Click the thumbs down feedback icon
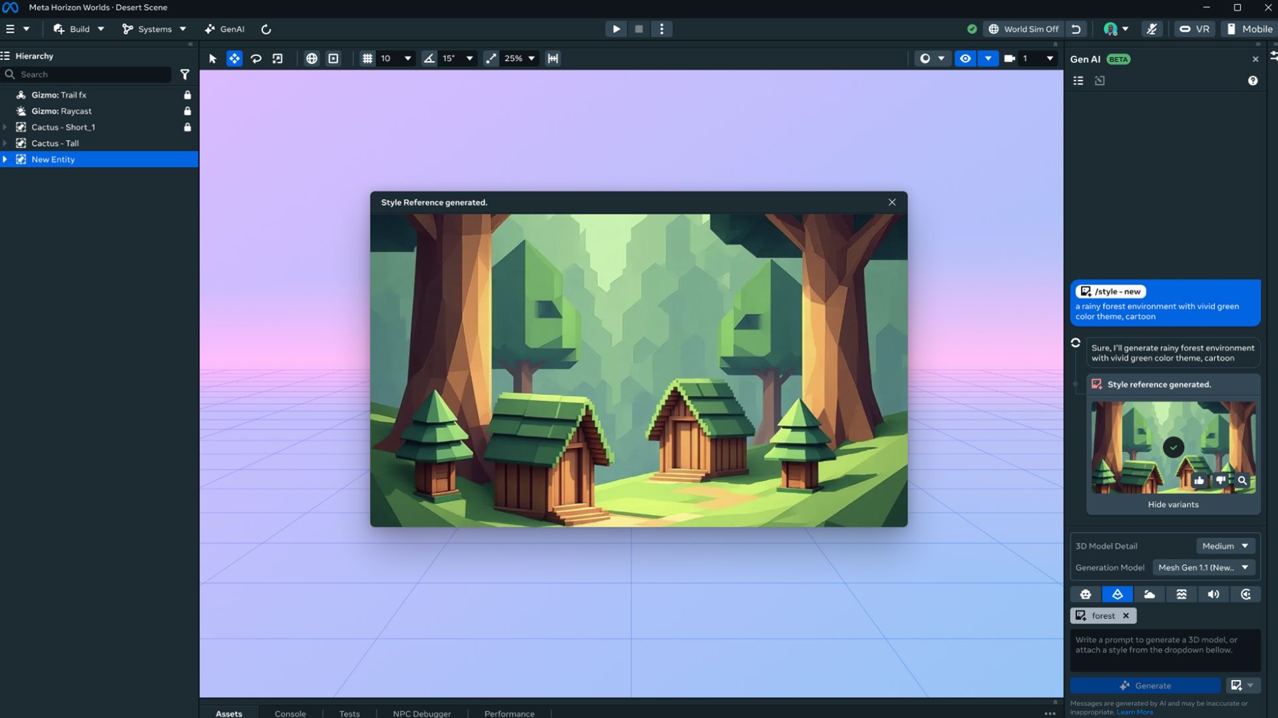Screen dimensions: 1278x718 coord(1221,480)
